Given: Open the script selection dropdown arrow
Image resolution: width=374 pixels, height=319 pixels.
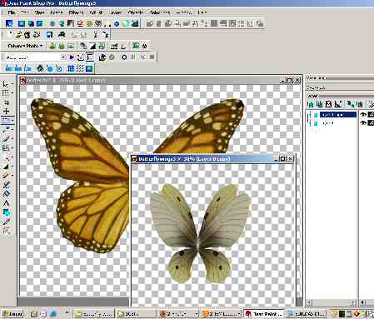Looking at the screenshot, I should point(63,57).
